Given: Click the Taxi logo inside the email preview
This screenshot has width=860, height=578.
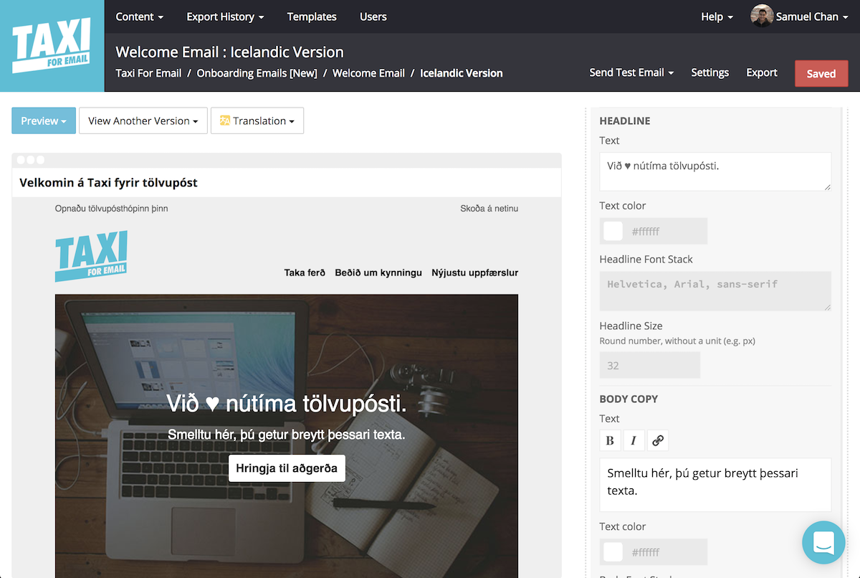Looking at the screenshot, I should tap(91, 256).
